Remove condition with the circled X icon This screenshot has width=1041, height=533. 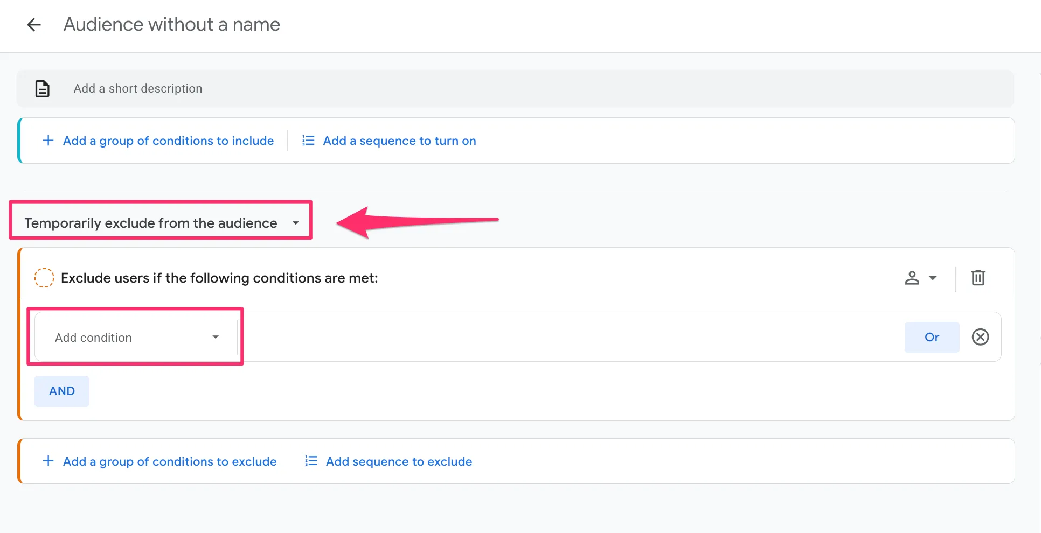point(980,337)
